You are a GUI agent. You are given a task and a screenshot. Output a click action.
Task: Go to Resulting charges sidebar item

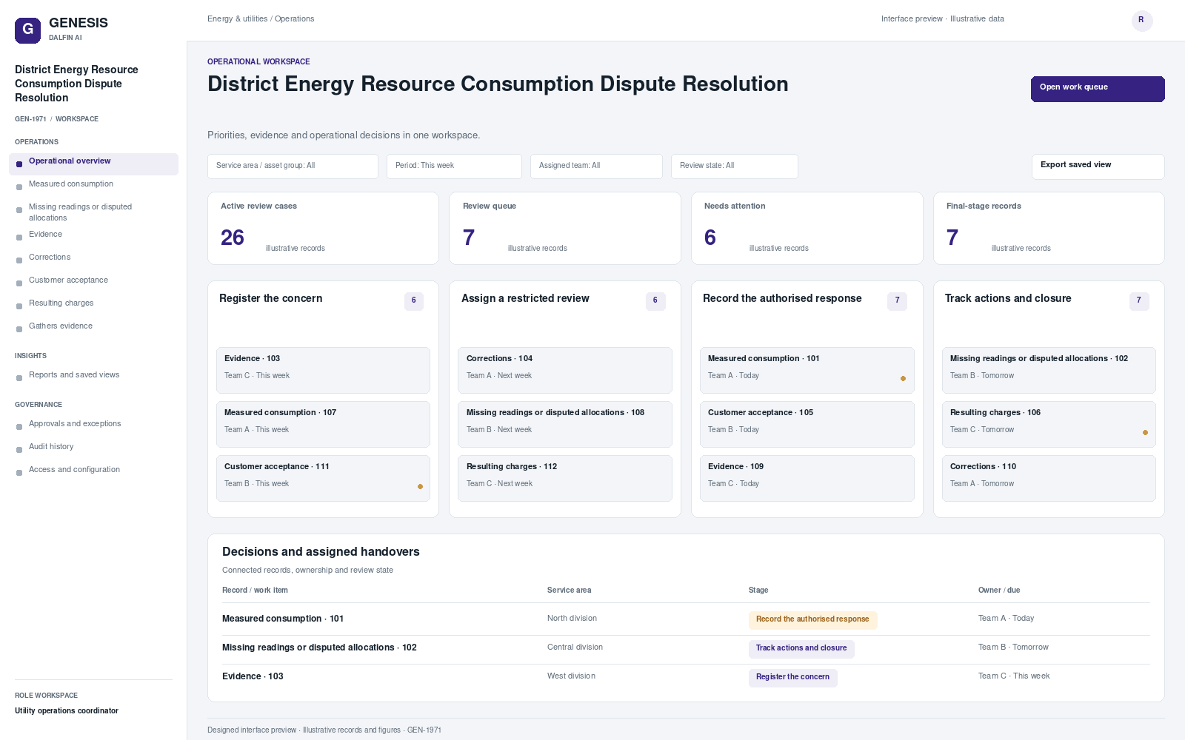[x=93, y=303]
